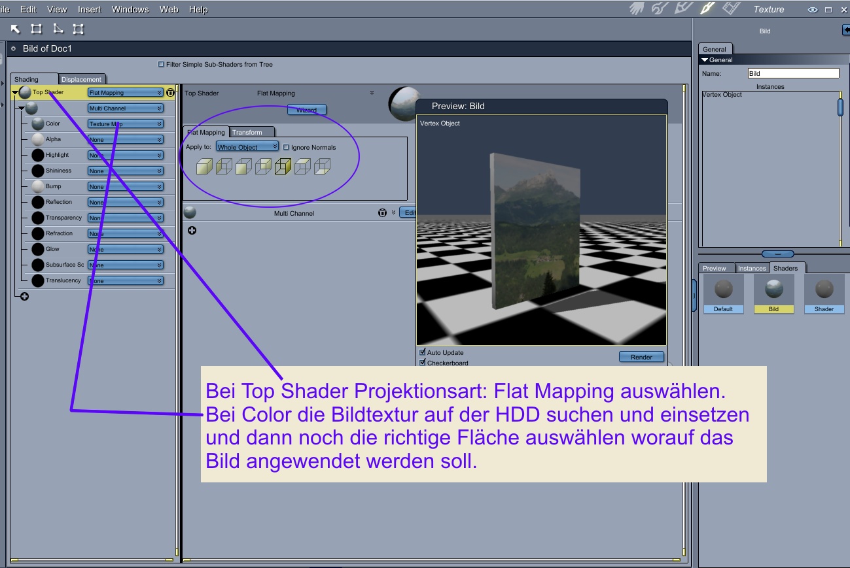Open the View menu
The height and width of the screenshot is (568, 850).
[x=57, y=10]
